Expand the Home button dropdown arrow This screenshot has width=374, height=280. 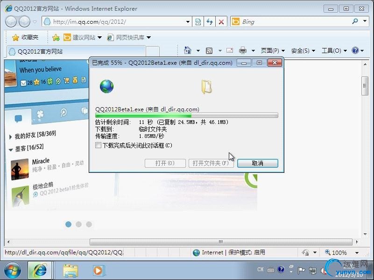click(198, 50)
